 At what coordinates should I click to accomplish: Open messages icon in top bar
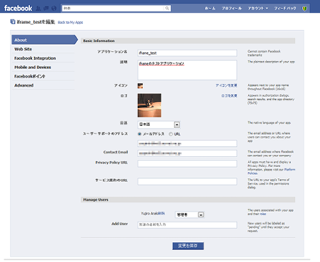[46, 8]
